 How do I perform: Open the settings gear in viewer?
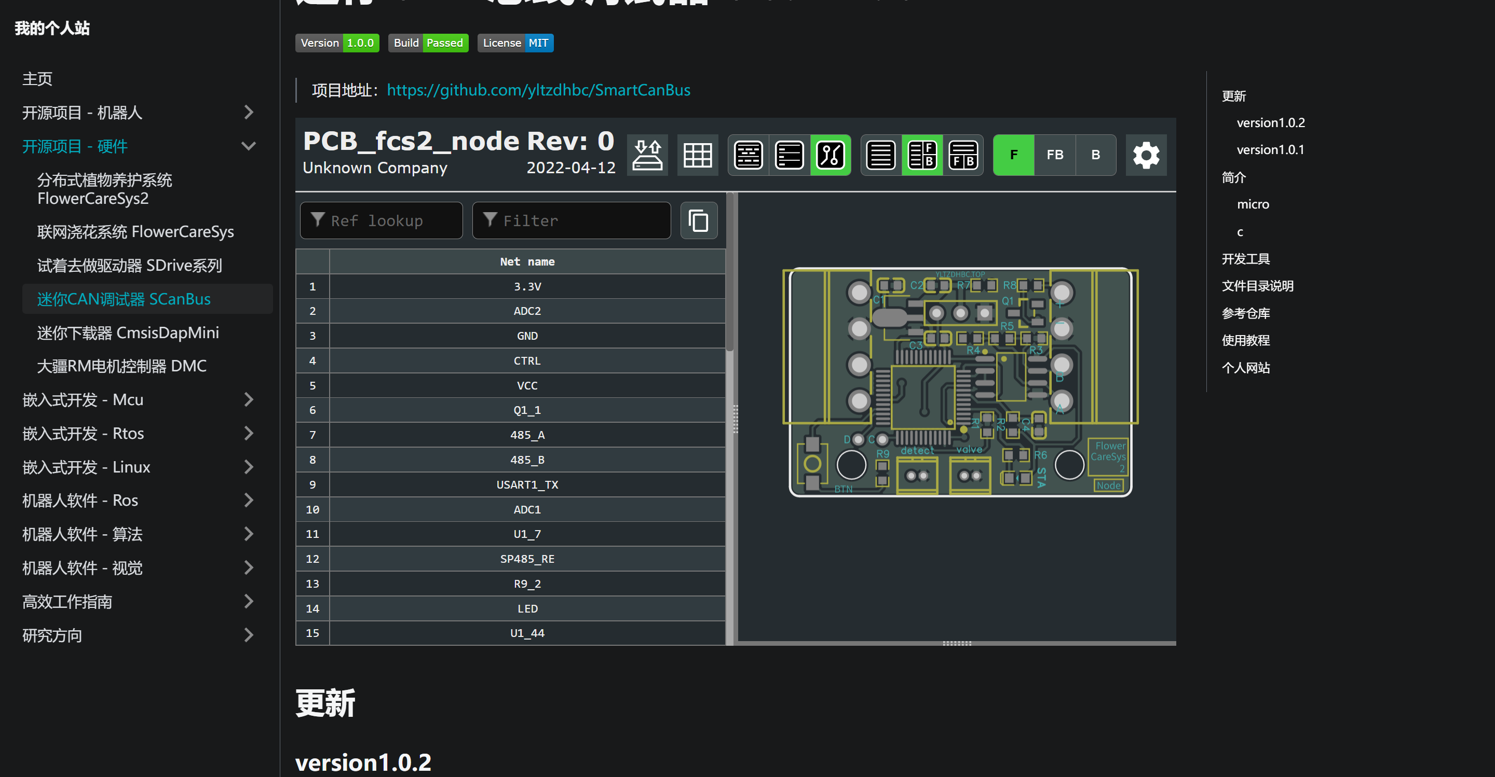pos(1146,155)
